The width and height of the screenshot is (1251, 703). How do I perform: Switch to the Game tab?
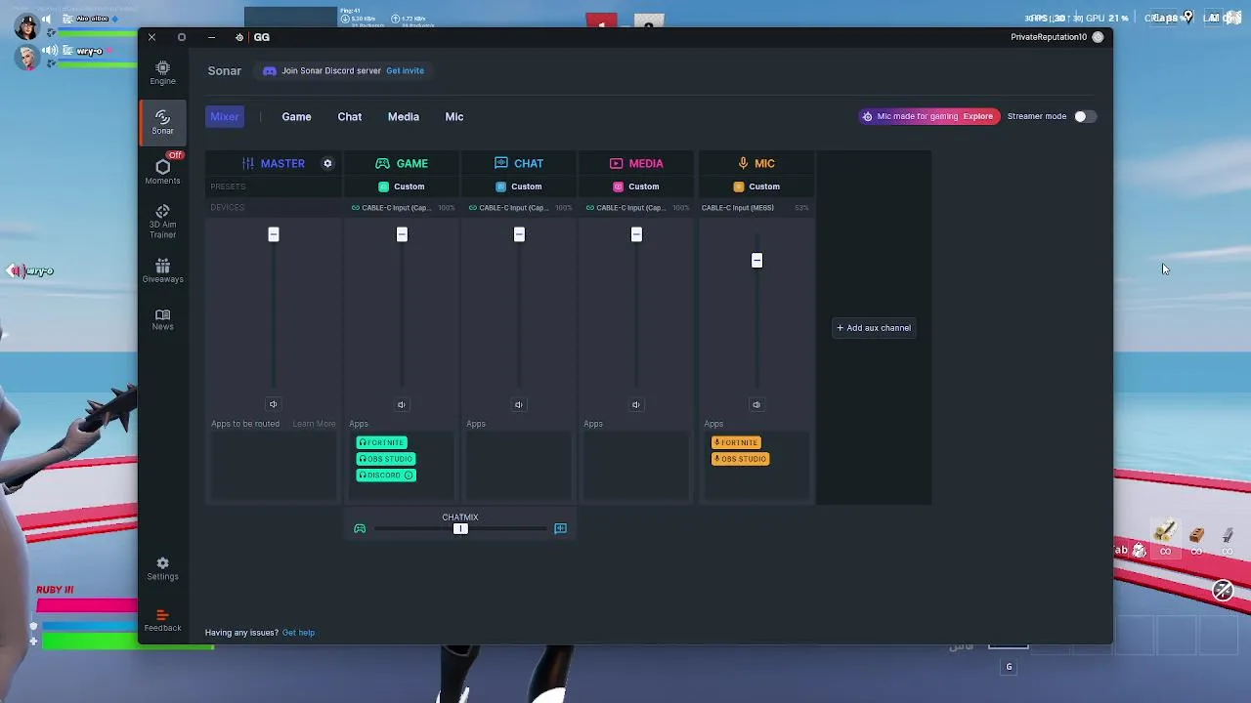tap(296, 116)
